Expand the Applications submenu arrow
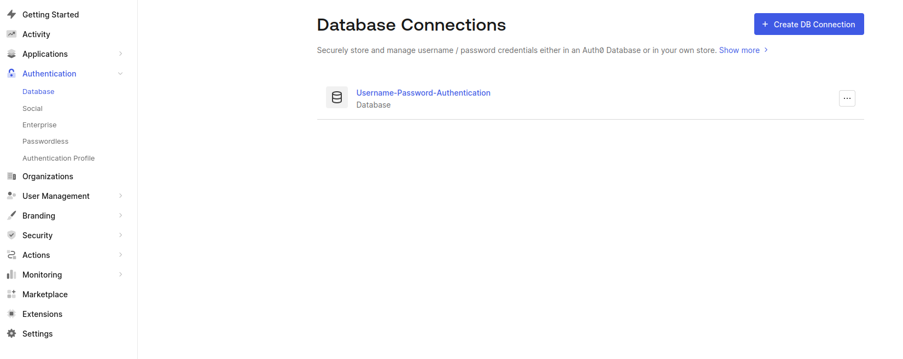The height and width of the screenshot is (359, 903). [120, 54]
